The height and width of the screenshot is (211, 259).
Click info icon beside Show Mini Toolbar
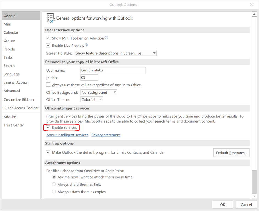(106, 38)
